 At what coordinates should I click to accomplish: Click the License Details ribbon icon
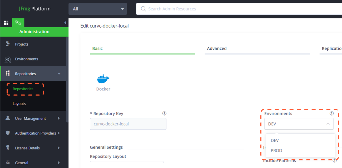pyautogui.click(x=8, y=148)
